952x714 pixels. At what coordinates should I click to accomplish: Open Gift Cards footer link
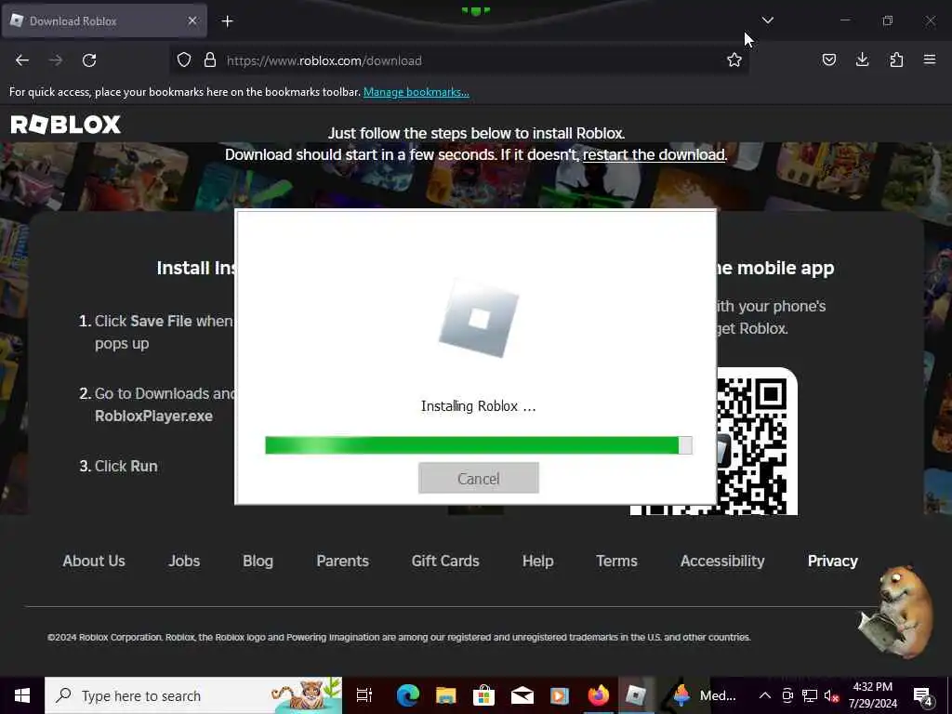coord(445,561)
